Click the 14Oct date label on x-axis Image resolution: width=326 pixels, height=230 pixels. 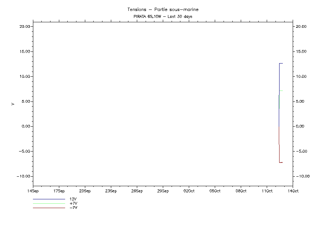[x=293, y=191]
